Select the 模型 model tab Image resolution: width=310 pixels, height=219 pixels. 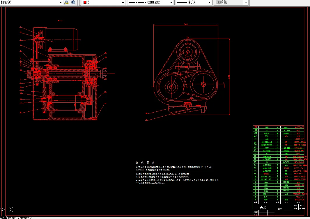pos(2,218)
